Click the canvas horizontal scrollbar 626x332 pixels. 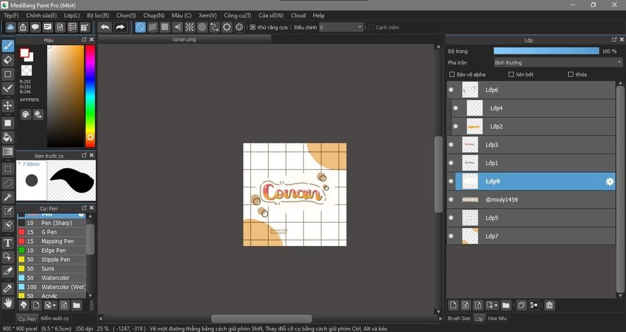[262, 319]
